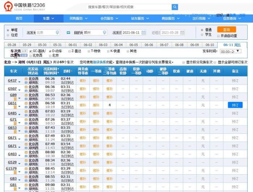Click the China Railway 12306 logo
Viewport: 253px width, 192px height.
[25, 7]
